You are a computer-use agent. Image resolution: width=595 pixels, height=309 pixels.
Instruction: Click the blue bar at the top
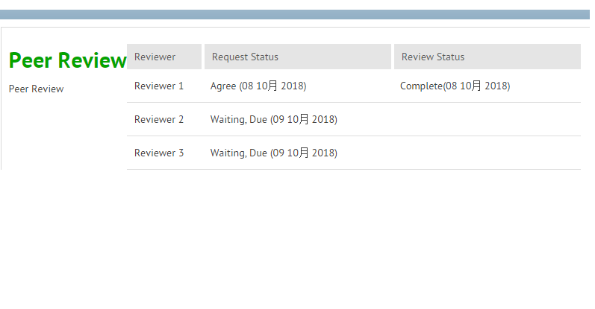297,14
